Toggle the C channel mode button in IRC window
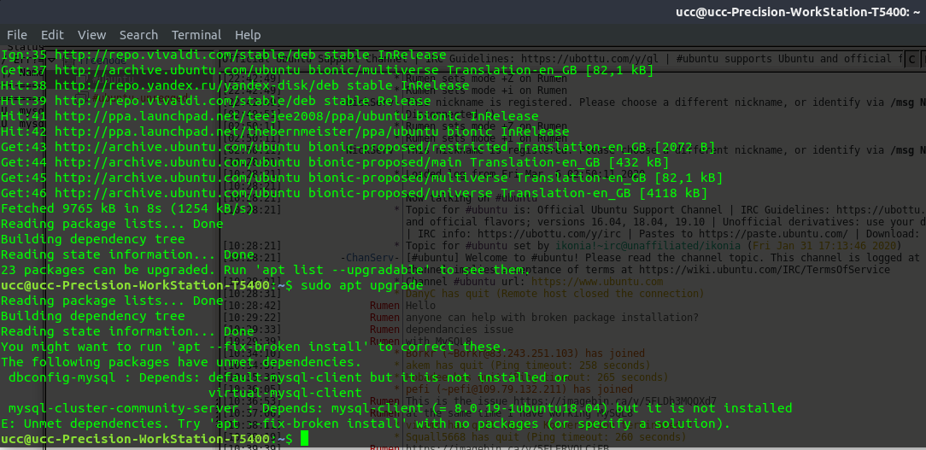 (911, 59)
